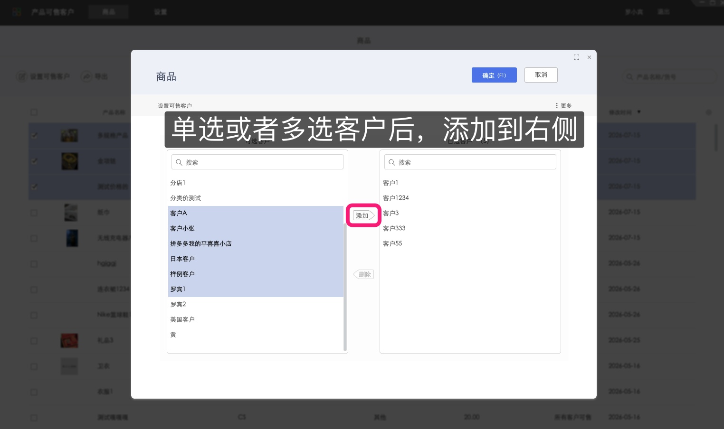The width and height of the screenshot is (724, 429).
Task: Click app logo icon in top-left corner
Action: click(x=17, y=12)
